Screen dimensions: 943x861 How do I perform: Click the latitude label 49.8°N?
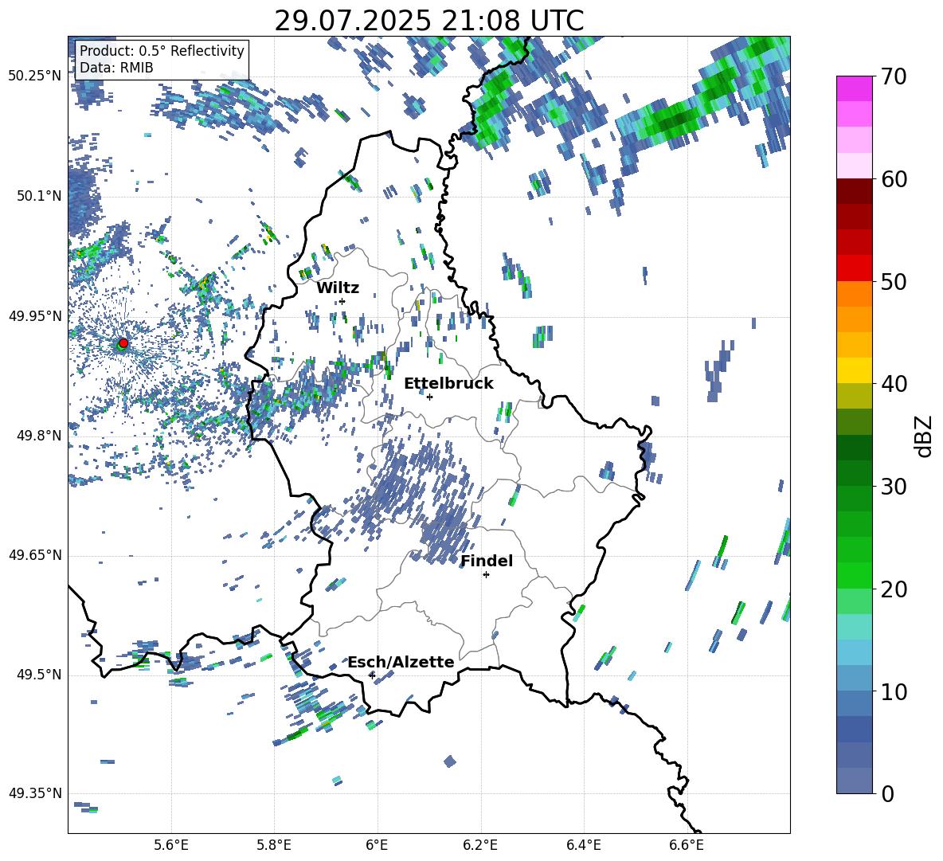click(38, 436)
